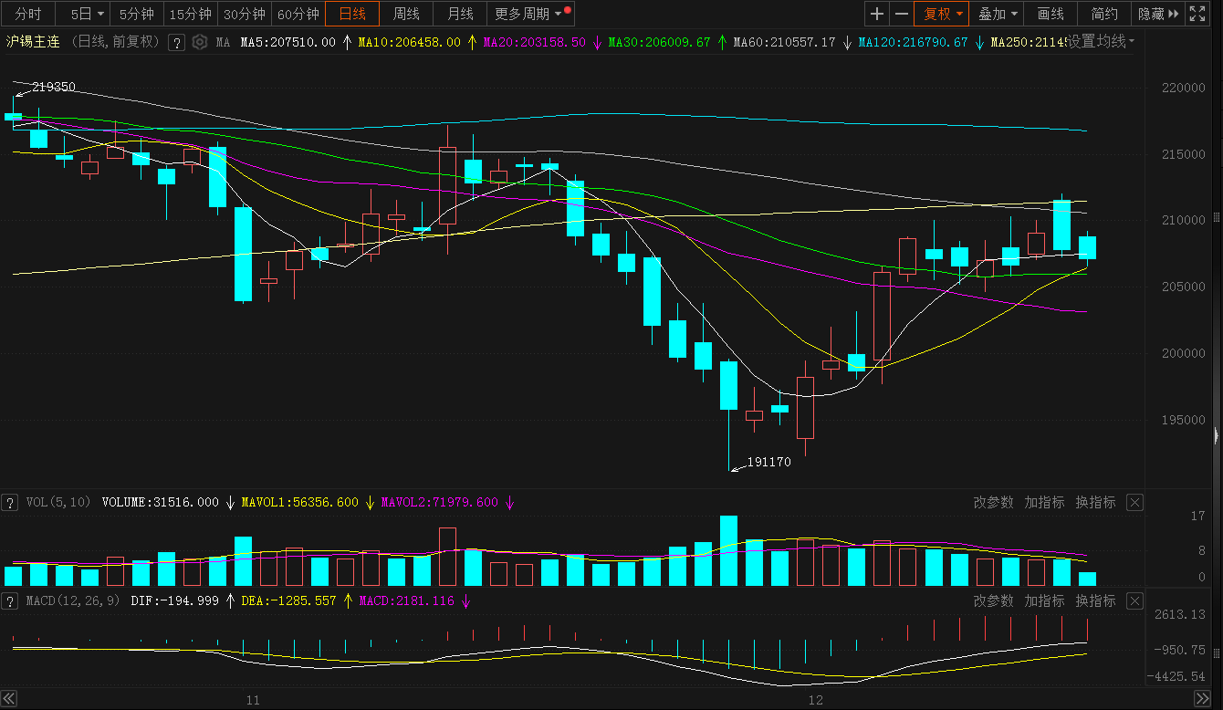Image resolution: width=1223 pixels, height=710 pixels.
Task: Open the 复权 adjustment dropdown
Action: coord(943,14)
